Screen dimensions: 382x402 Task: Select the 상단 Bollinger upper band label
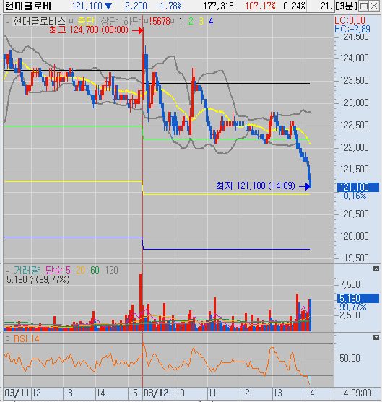coord(109,21)
